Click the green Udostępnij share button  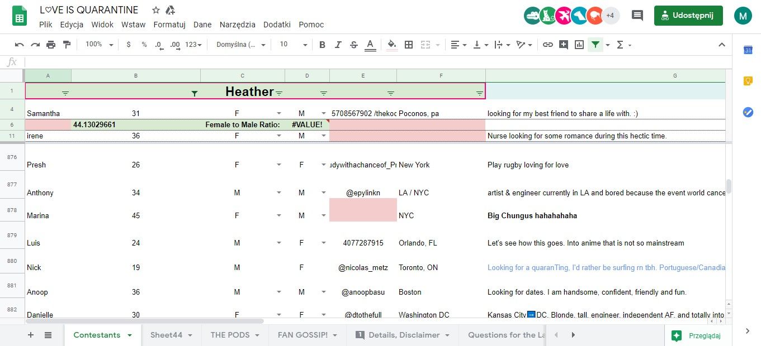pyautogui.click(x=688, y=16)
